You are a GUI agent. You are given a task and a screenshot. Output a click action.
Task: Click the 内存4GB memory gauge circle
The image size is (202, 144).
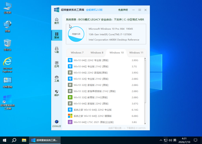point(76,34)
